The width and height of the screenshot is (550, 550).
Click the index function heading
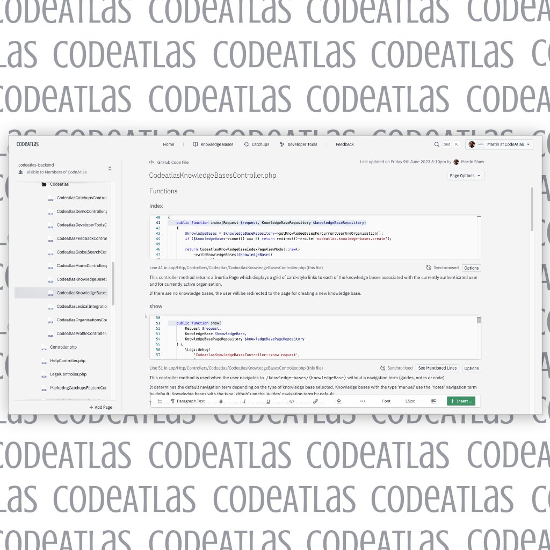pos(156,206)
